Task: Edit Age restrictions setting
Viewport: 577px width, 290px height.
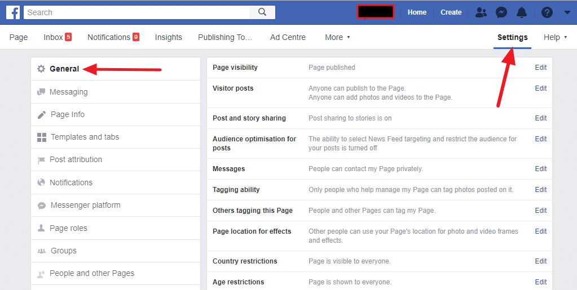Action: [x=540, y=282]
